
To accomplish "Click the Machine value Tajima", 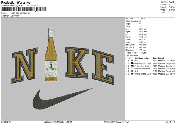I will tap(143, 18).
